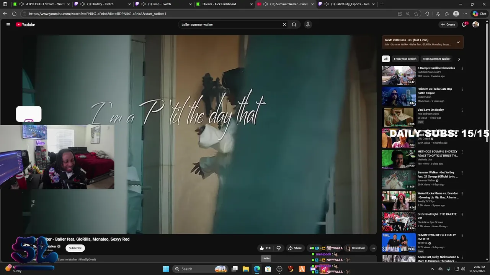This screenshot has height=275, width=490.
Task: Open browser extensions puzzle icon
Action: [x=427, y=14]
